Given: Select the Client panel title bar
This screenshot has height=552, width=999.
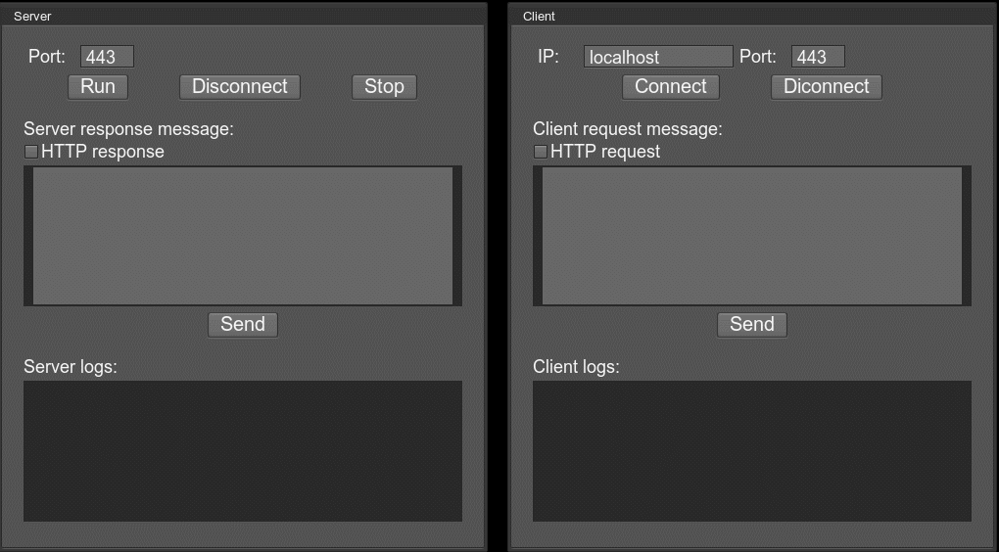Looking at the screenshot, I should pyautogui.click(x=754, y=16).
